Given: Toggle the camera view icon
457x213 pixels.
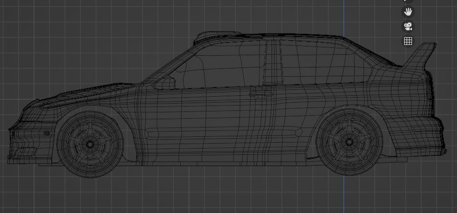Looking at the screenshot, I should click(x=408, y=26).
